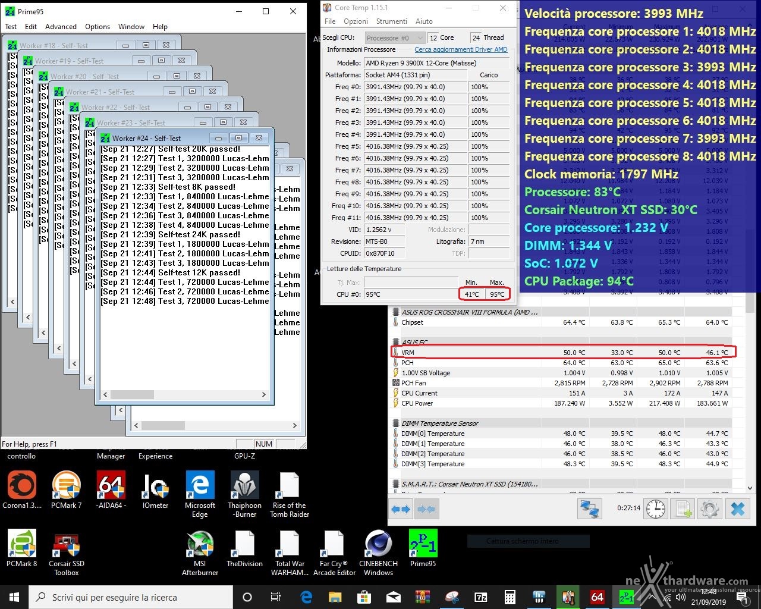Open Prime95 Test menu
Image resolution: width=761 pixels, height=609 pixels.
tap(11, 27)
